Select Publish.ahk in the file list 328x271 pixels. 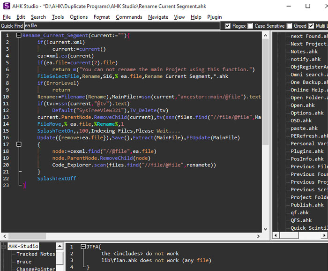[307, 205]
